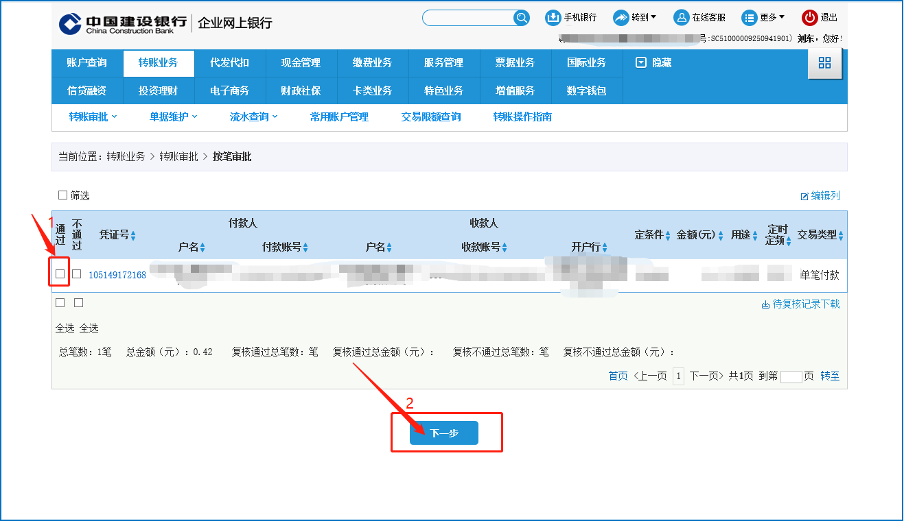Open the grid menu icon at right
Viewport: 904px width, 521px height.
point(824,63)
